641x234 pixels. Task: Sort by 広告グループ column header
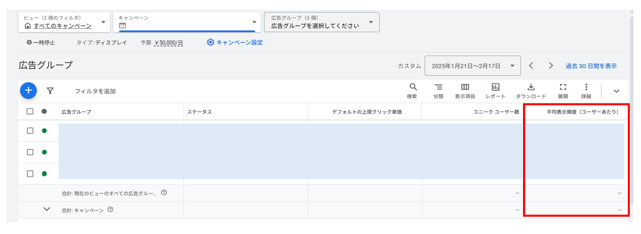point(76,111)
